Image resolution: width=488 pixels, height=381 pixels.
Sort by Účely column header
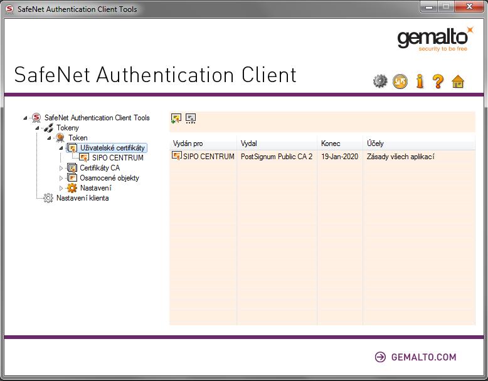pyautogui.click(x=419, y=144)
